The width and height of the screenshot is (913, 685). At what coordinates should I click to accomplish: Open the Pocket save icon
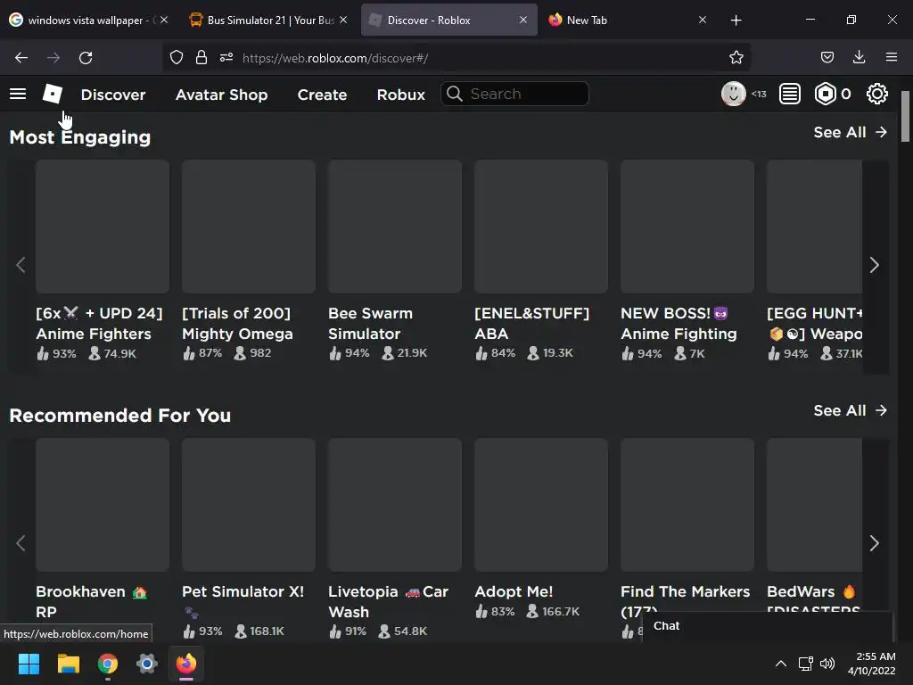point(827,57)
